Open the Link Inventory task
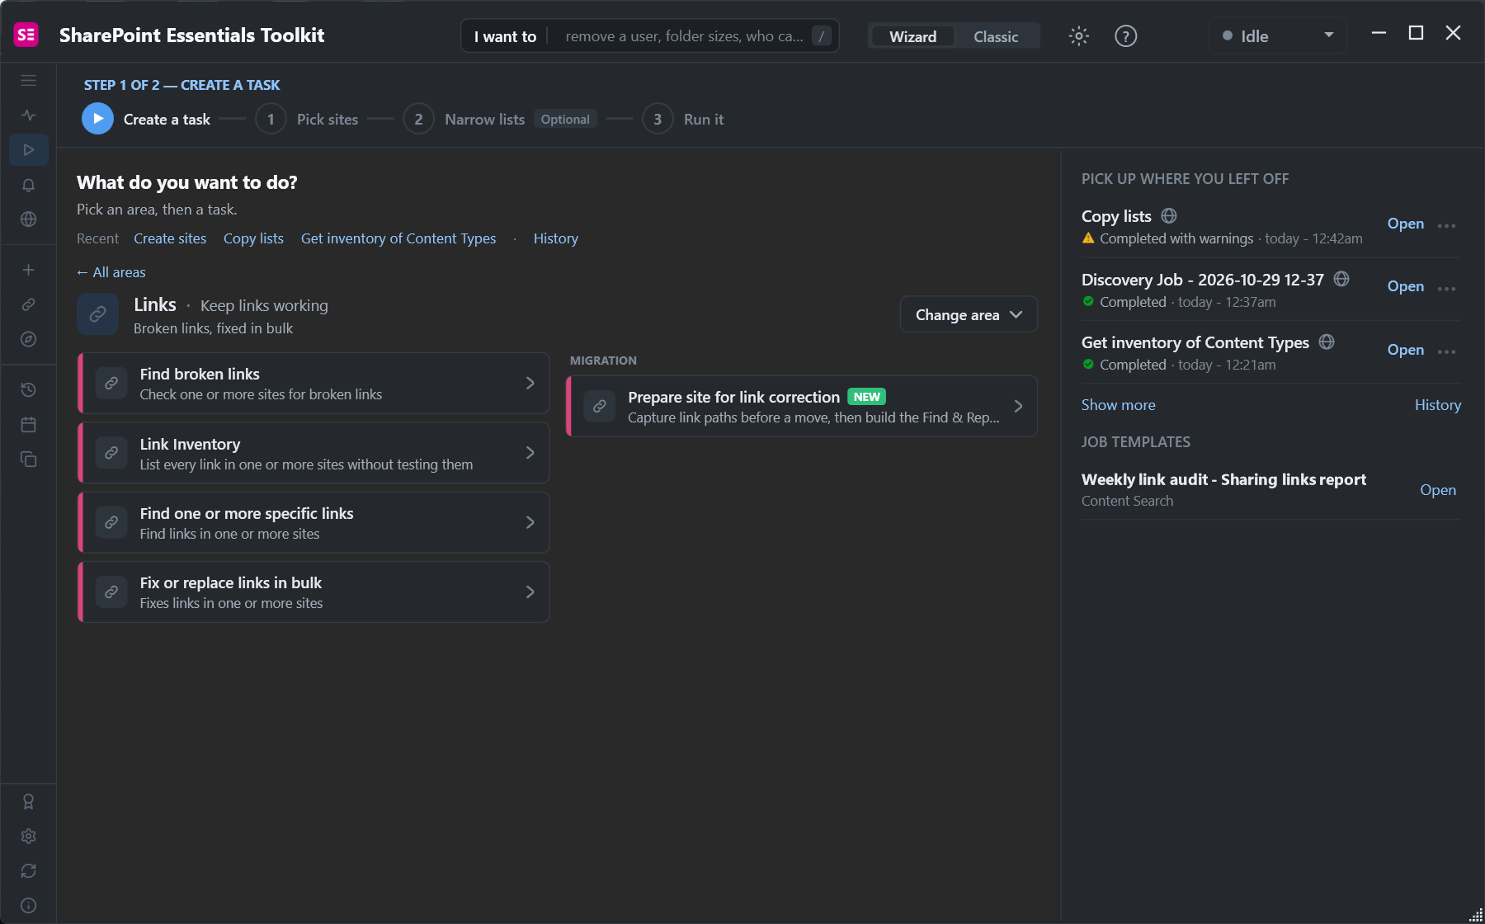 (313, 453)
